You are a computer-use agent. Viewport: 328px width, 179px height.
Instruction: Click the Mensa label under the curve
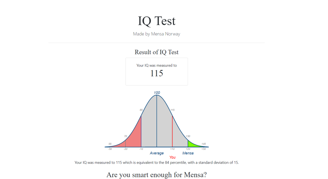pos(188,153)
